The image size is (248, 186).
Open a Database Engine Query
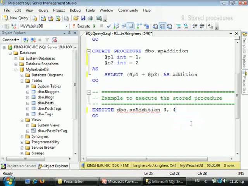(34, 18)
